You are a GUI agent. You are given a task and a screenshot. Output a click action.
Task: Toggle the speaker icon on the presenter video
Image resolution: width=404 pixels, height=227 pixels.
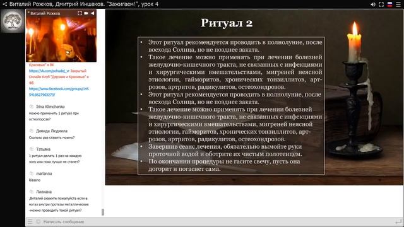click(x=93, y=13)
